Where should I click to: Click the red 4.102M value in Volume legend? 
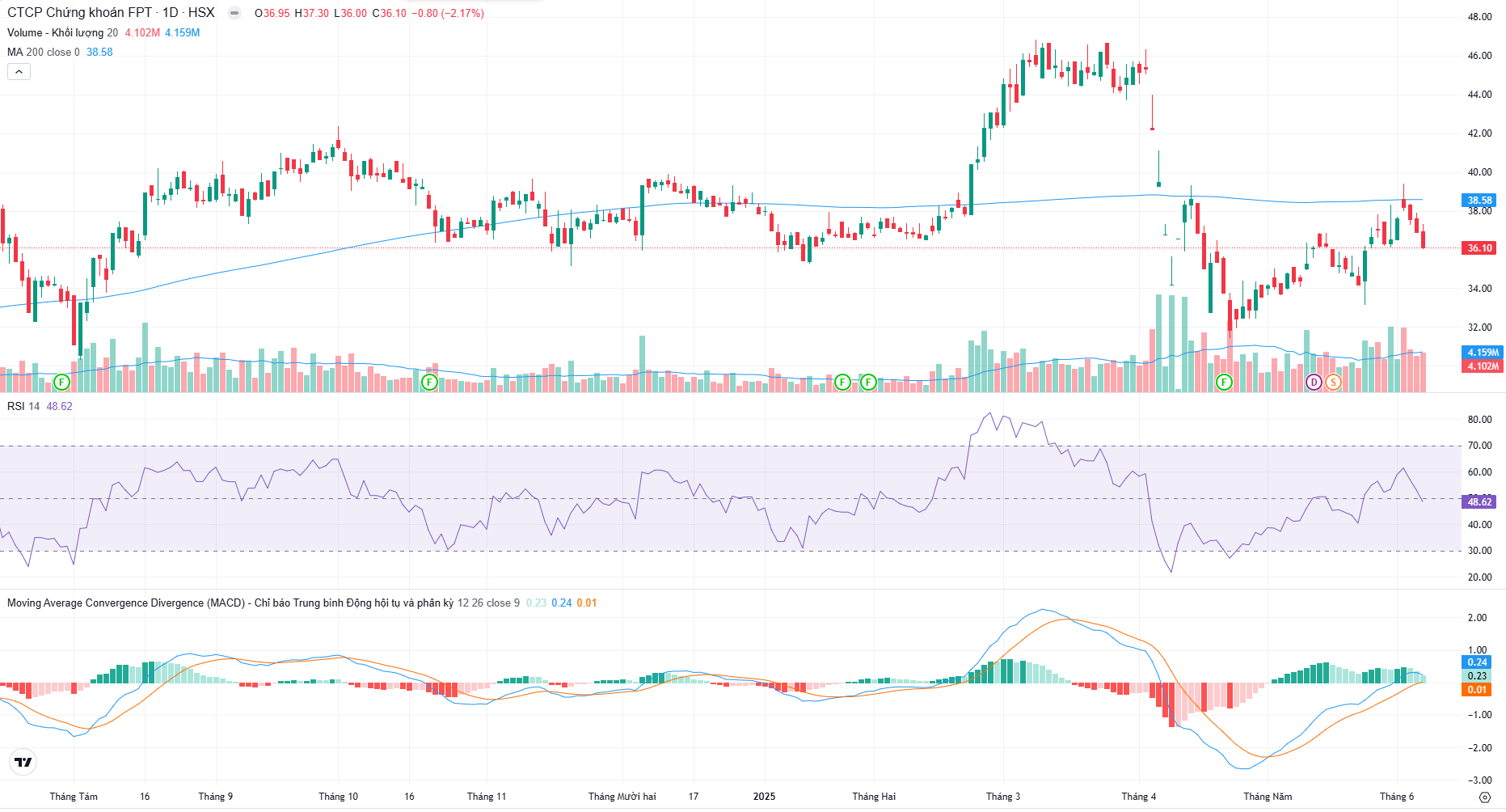tap(142, 32)
